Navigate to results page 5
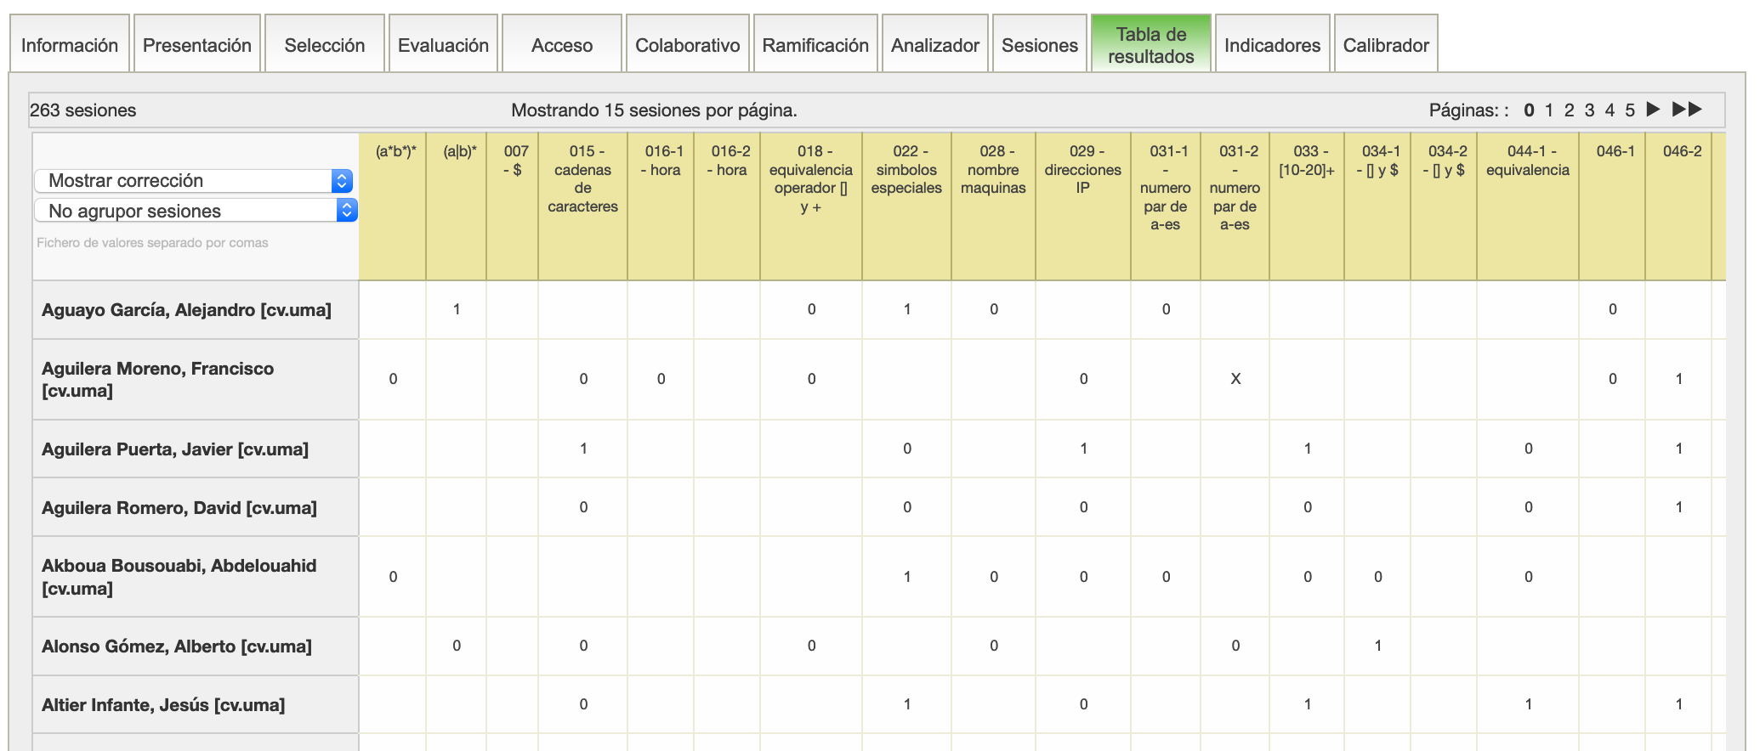This screenshot has width=1760, height=751. [1630, 110]
